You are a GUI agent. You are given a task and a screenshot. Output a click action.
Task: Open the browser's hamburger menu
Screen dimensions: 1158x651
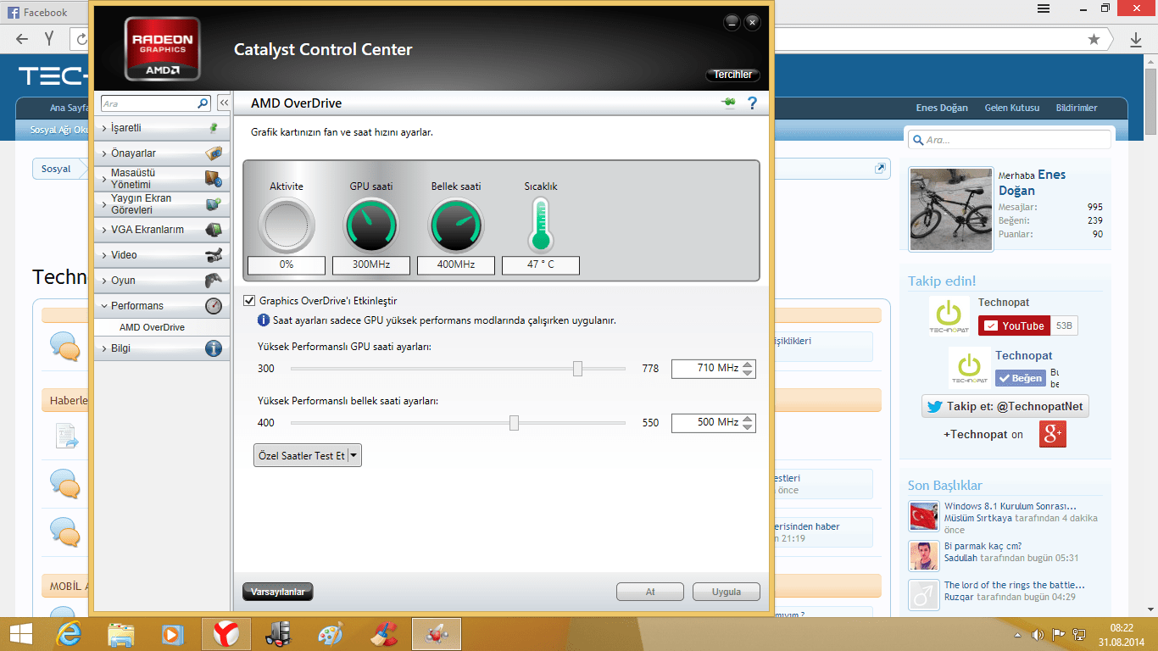pos(1044,8)
